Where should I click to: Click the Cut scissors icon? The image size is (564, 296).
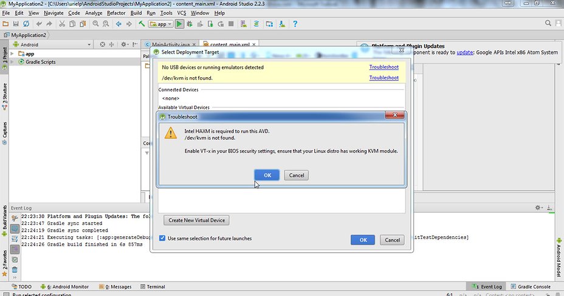click(x=62, y=24)
